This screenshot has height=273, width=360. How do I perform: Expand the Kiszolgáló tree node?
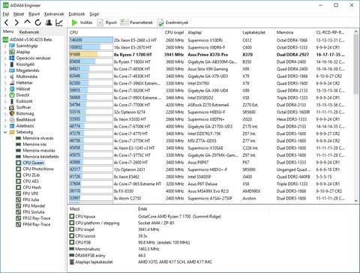click(x=5, y=64)
